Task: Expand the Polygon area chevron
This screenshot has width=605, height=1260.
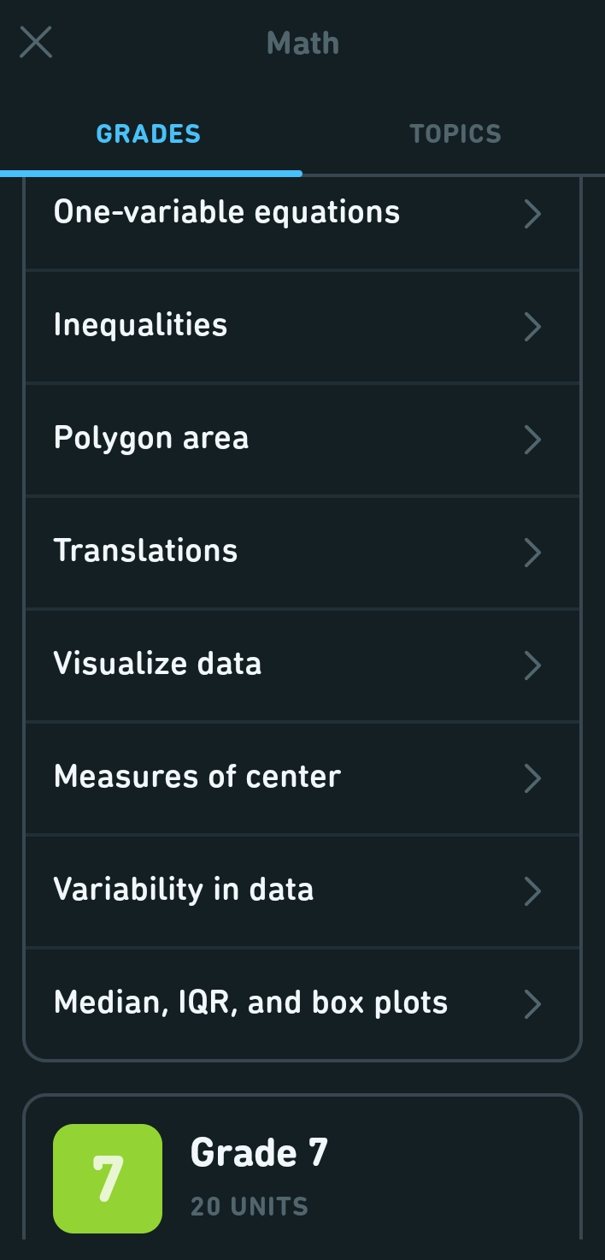Action: tap(532, 440)
